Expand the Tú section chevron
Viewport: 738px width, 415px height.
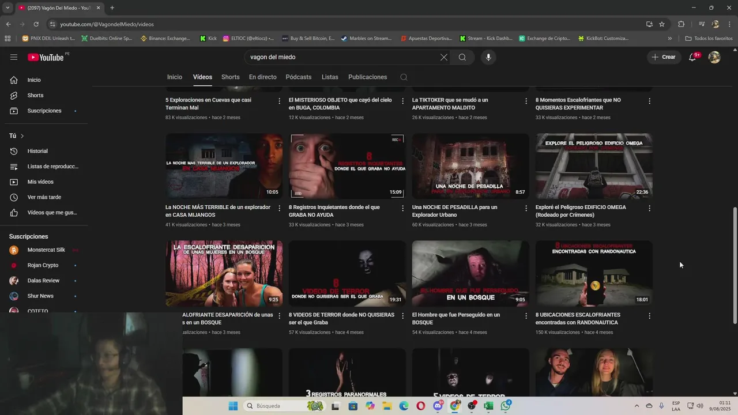coord(22,136)
